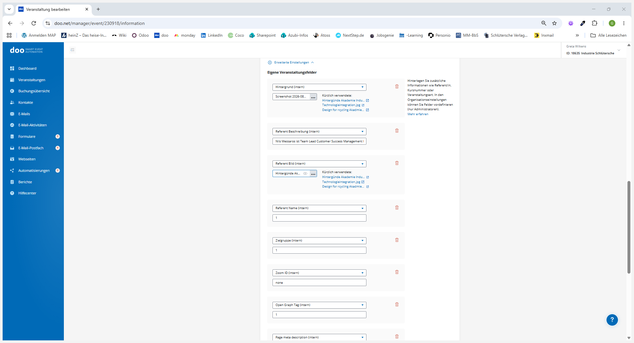Open Hintergrund (intern) dropdown
634x343 pixels.
pyautogui.click(x=319, y=87)
